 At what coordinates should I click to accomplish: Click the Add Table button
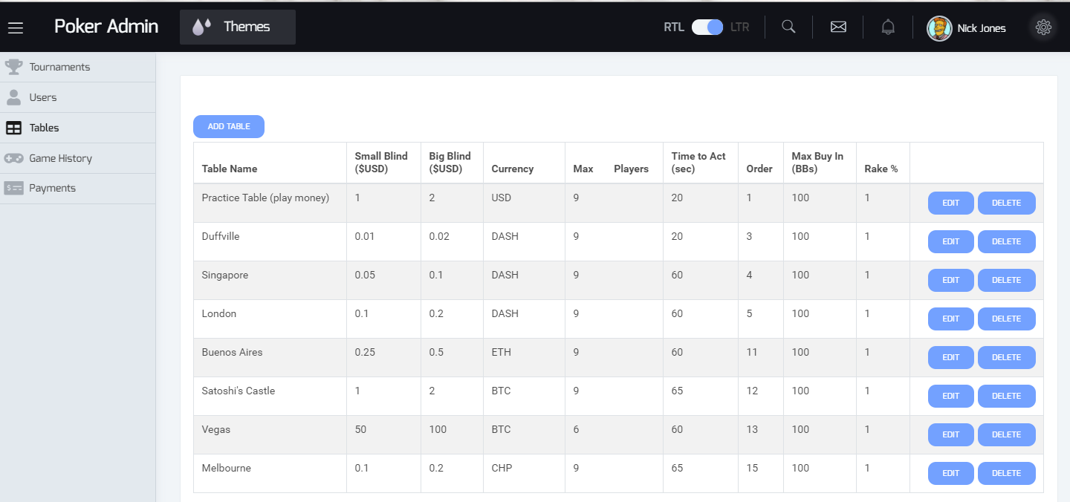pos(229,126)
